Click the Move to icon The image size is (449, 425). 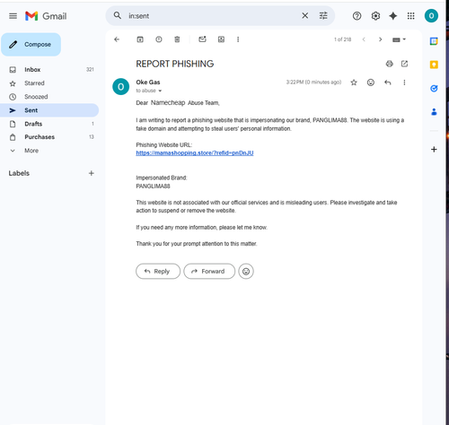click(x=221, y=39)
